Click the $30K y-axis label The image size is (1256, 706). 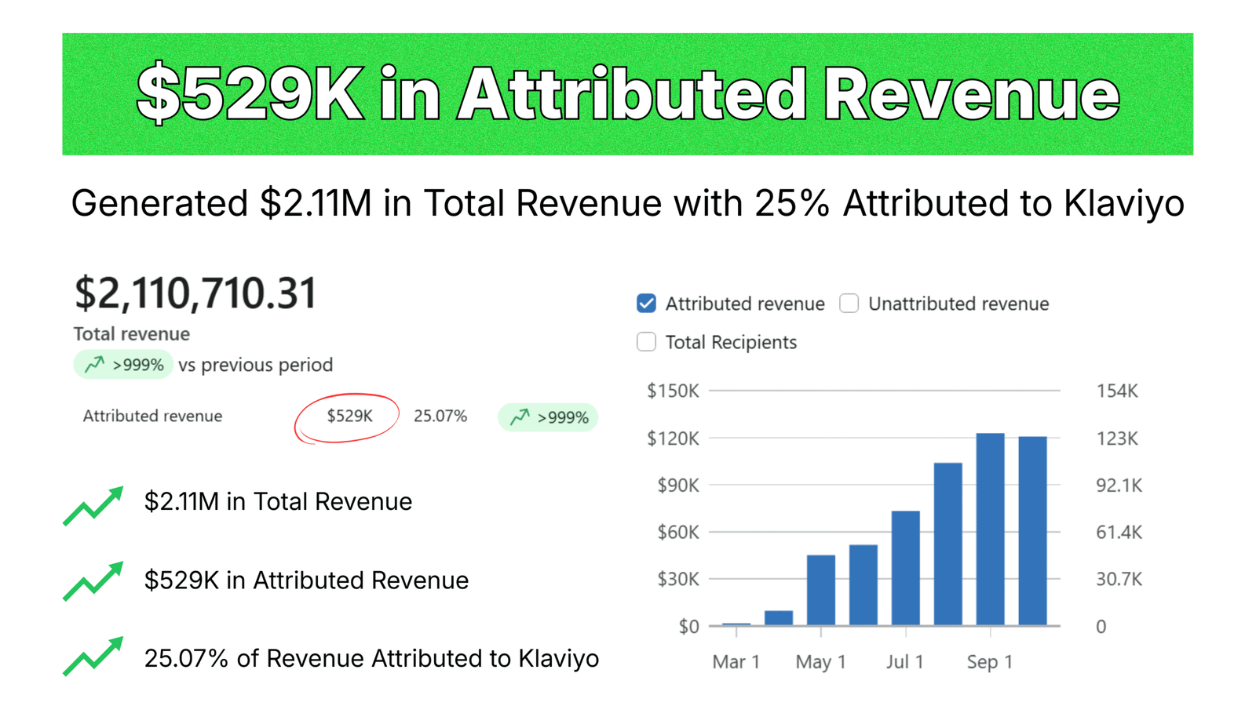678,580
